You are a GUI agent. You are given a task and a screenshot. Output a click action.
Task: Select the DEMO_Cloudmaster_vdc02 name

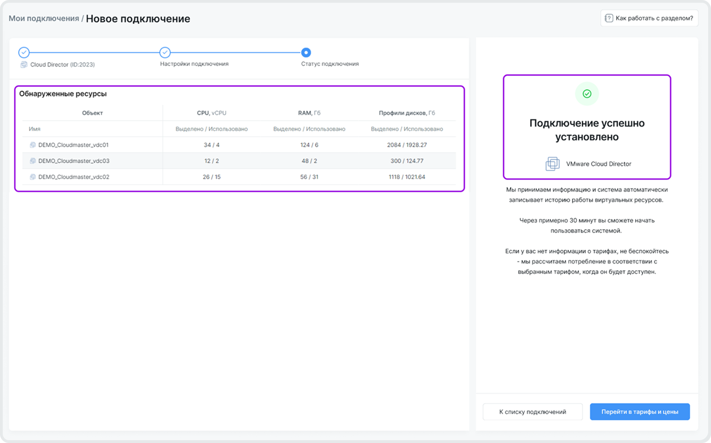73,177
